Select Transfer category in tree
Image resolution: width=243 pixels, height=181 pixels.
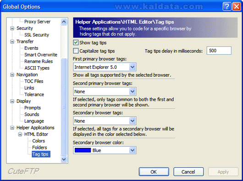pos(25,41)
